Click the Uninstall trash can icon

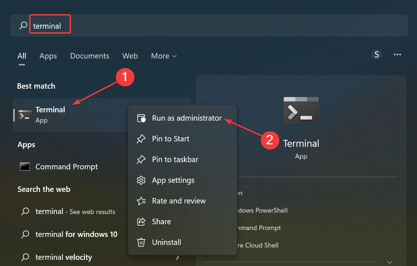coord(141,242)
